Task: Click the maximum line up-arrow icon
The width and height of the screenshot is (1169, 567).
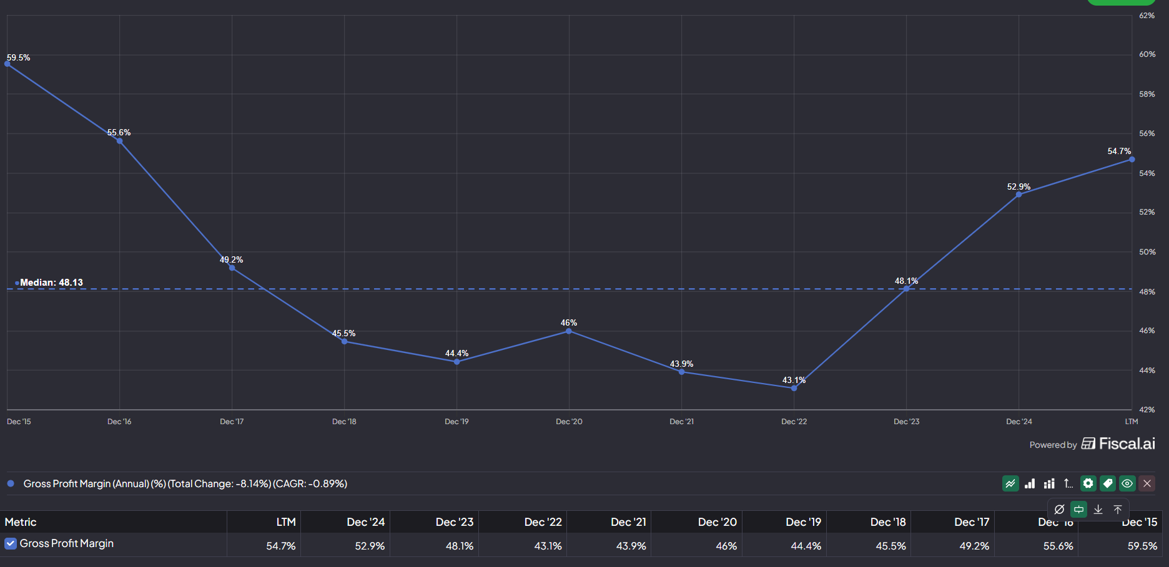Action: [1117, 510]
